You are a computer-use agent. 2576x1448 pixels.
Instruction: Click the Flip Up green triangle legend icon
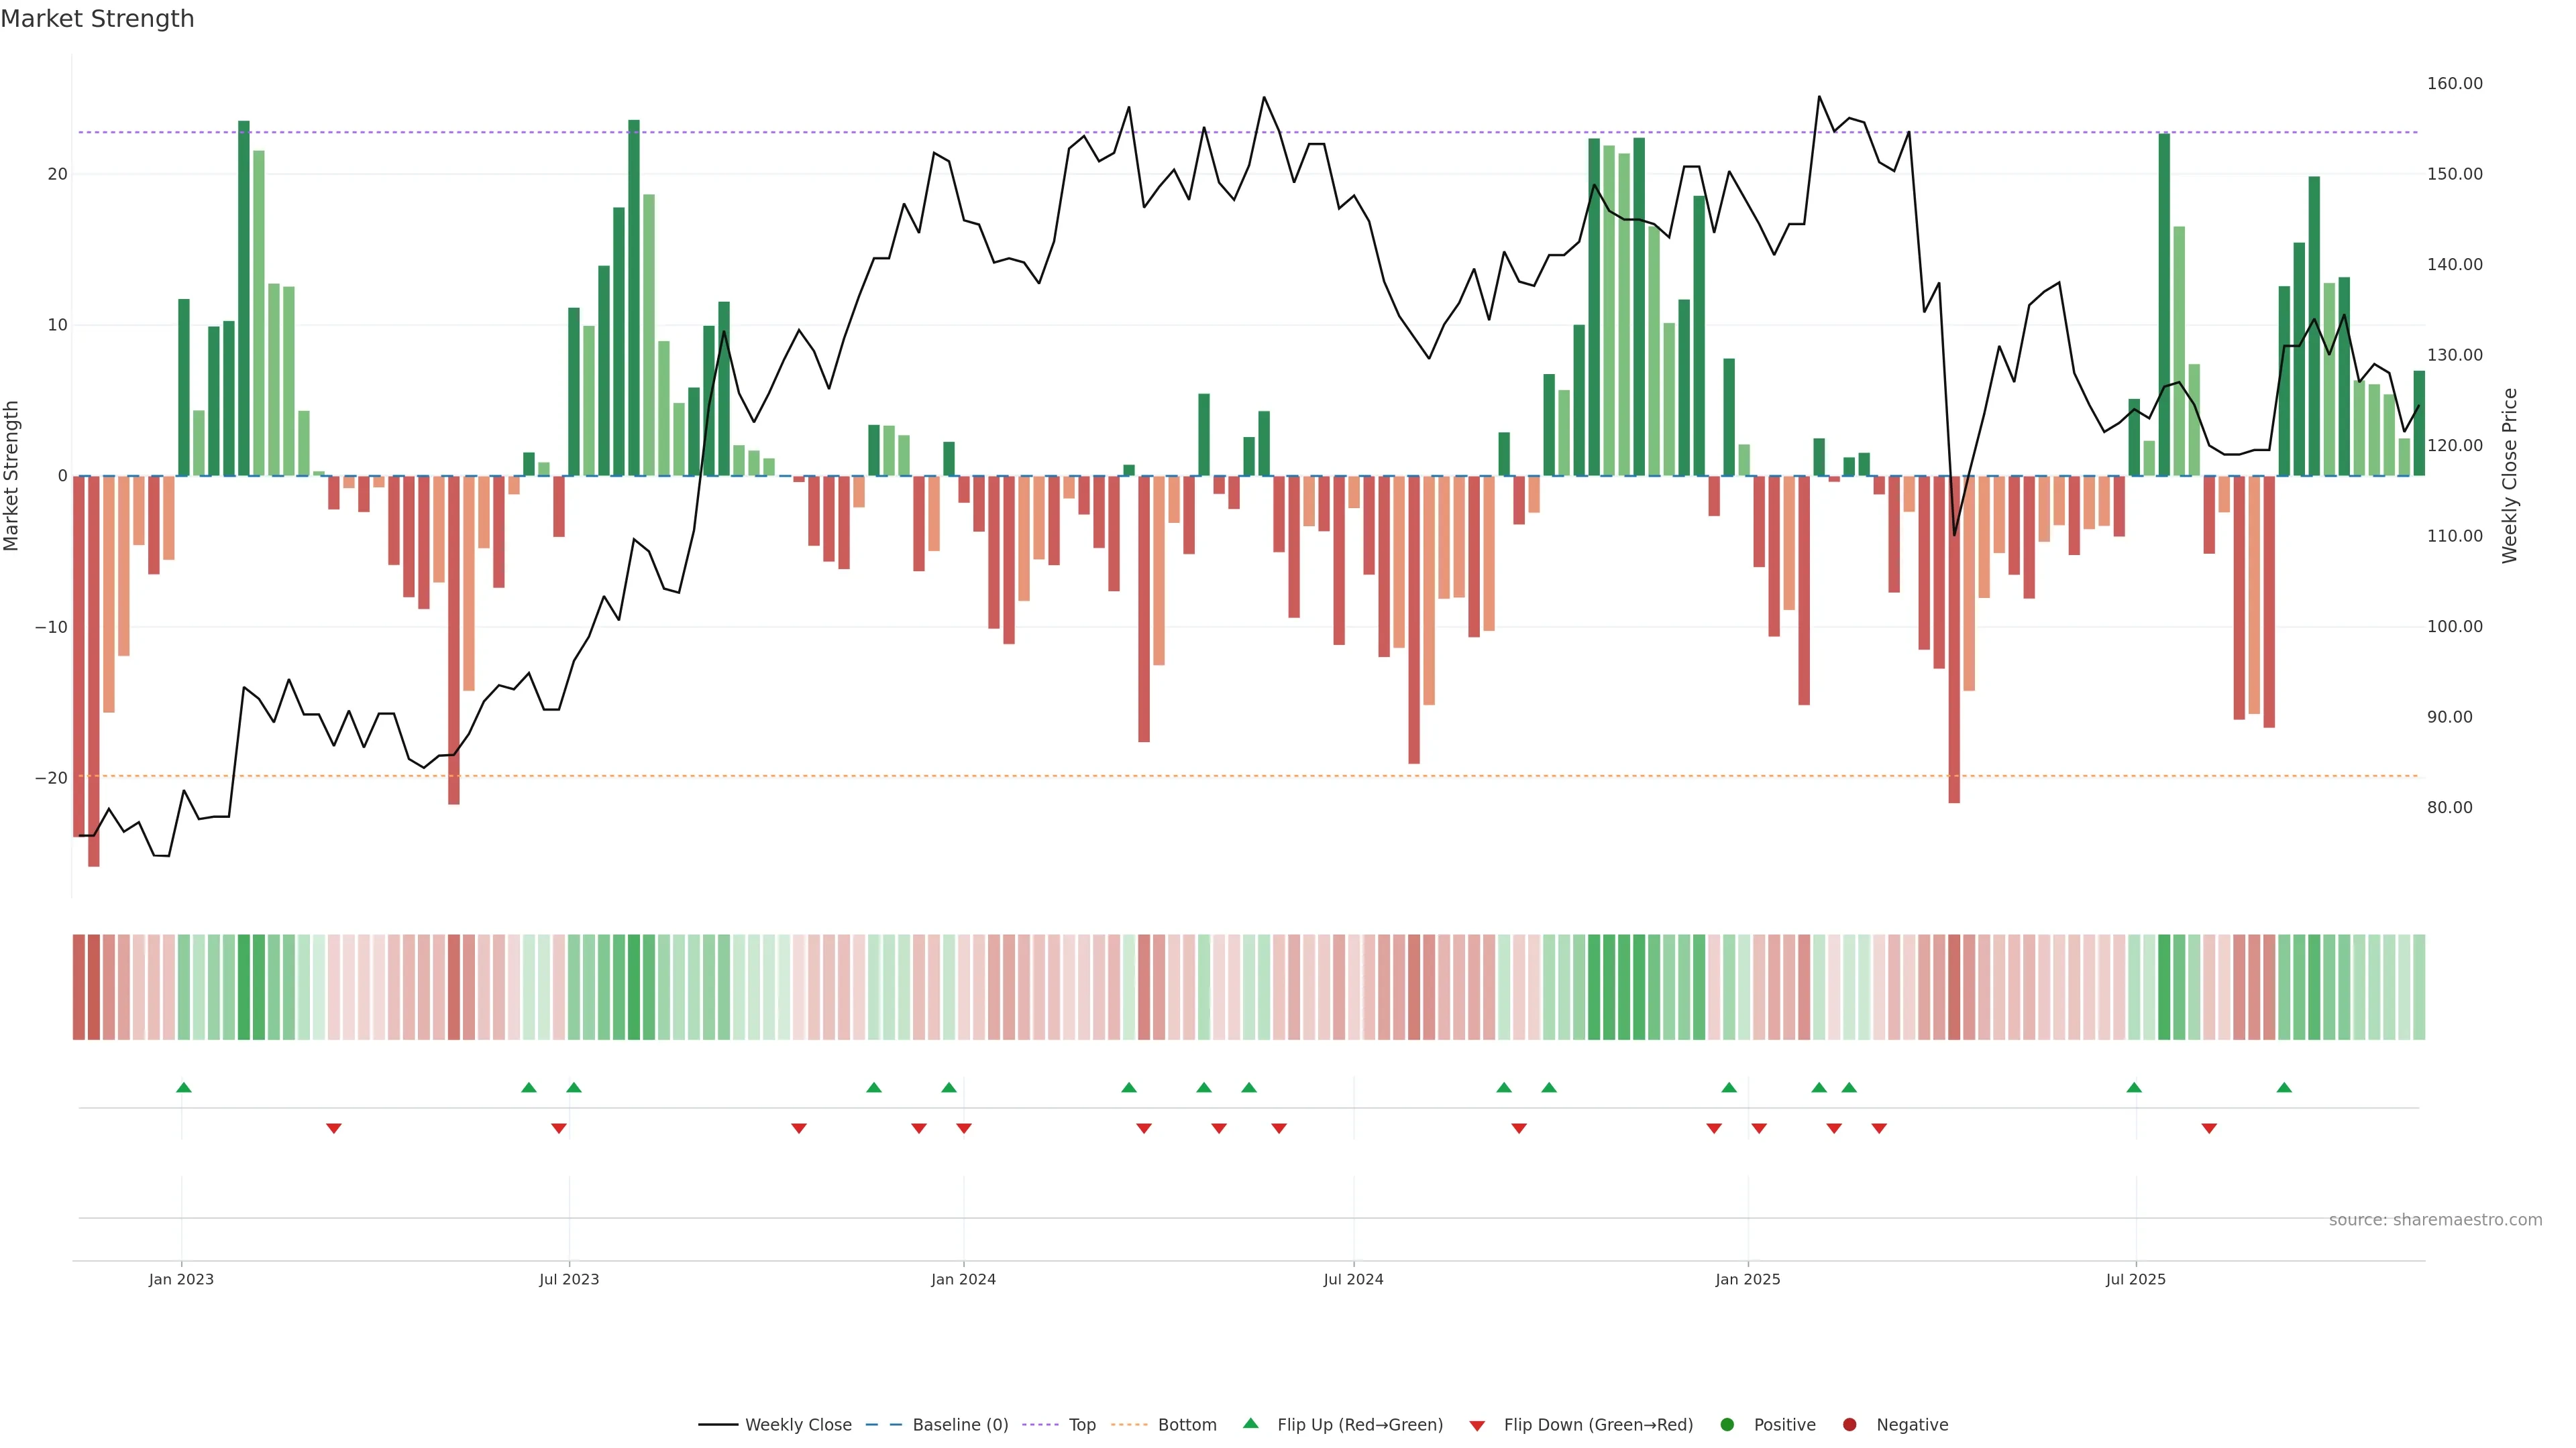pos(1250,1423)
